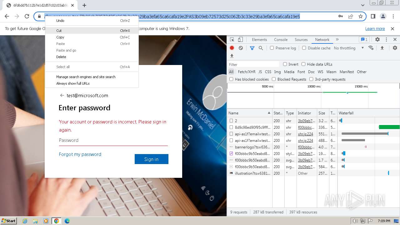Image resolution: width=400 pixels, height=225 pixels.
Task: Activate DevTools inspect element picker
Action: 232,40
